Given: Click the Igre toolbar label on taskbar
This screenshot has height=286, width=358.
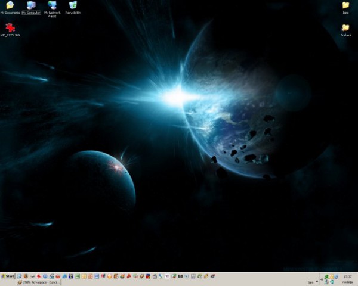Looking at the screenshot, I should point(310,282).
